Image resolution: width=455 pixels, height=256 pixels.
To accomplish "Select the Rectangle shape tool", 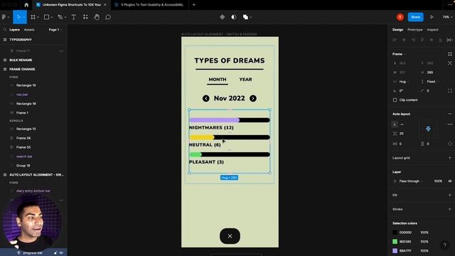I will [46, 17].
